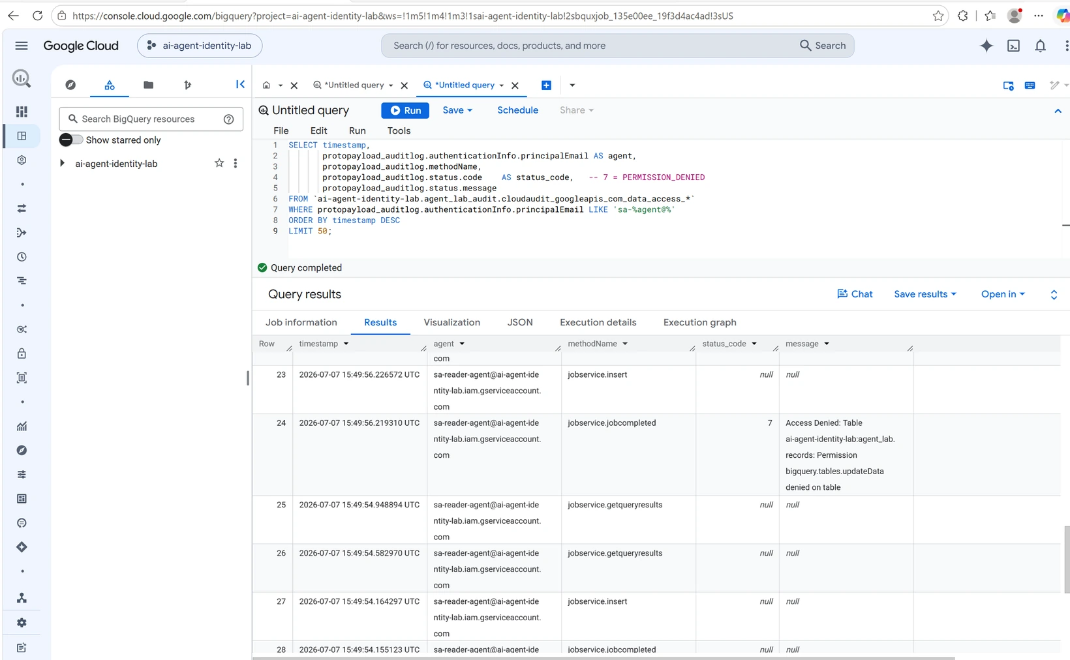Open the File menu in query editor
Image resolution: width=1070 pixels, height=660 pixels.
coord(281,130)
